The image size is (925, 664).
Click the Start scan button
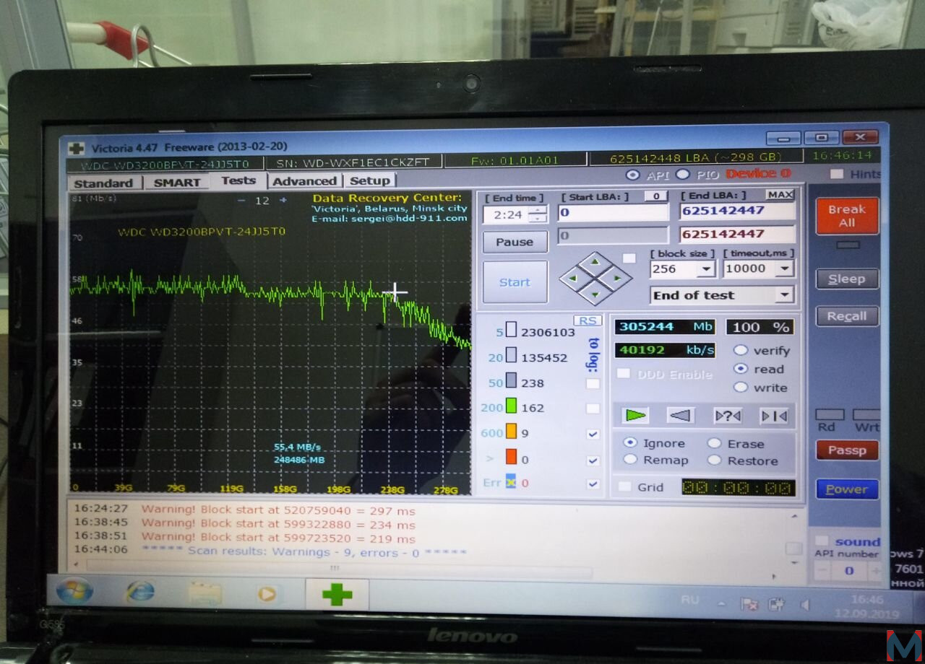[x=515, y=282]
